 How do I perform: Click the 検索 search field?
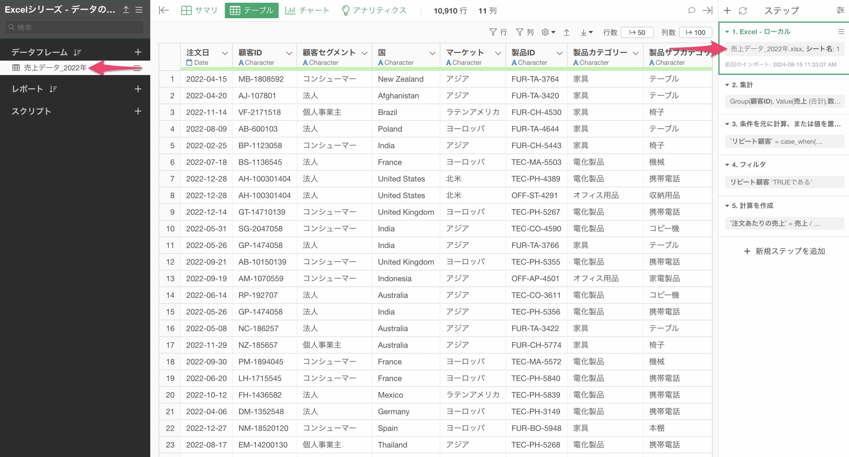pos(74,27)
